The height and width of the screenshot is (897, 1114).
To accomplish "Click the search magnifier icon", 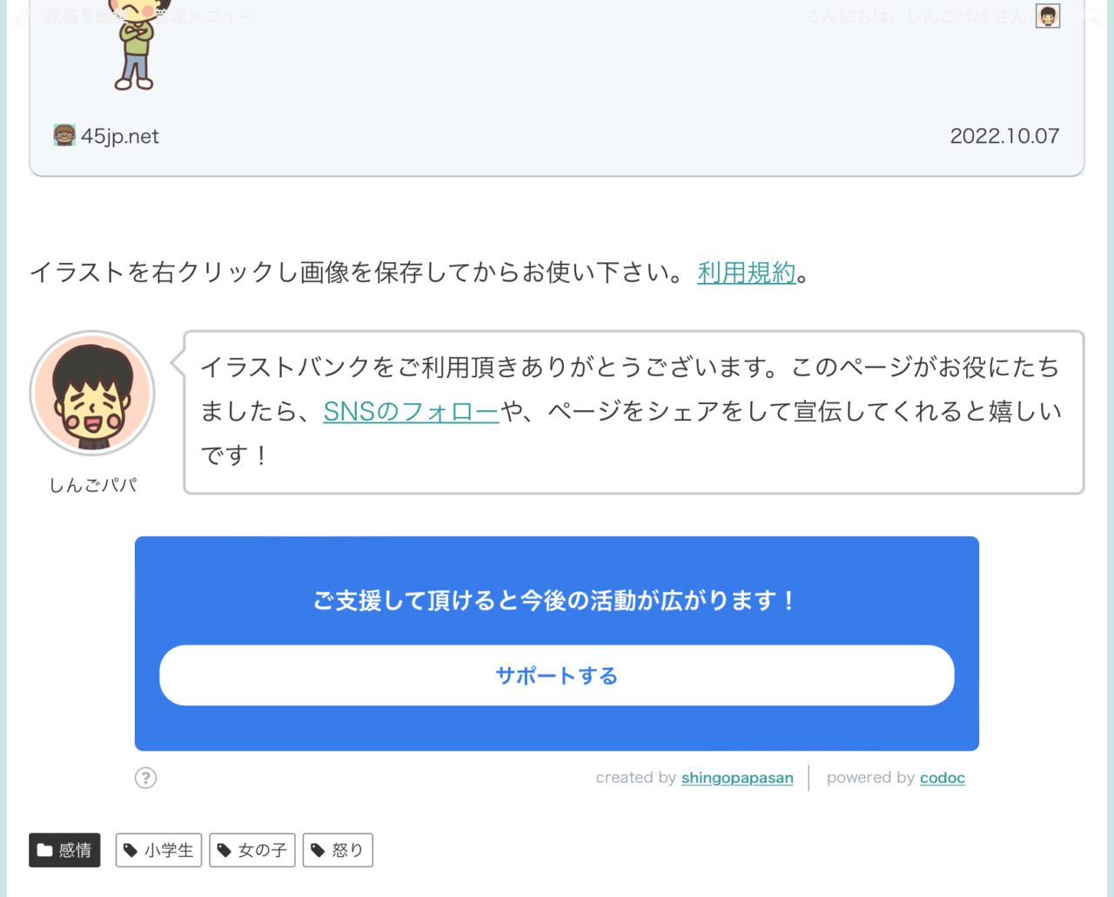I will click(x=1091, y=15).
